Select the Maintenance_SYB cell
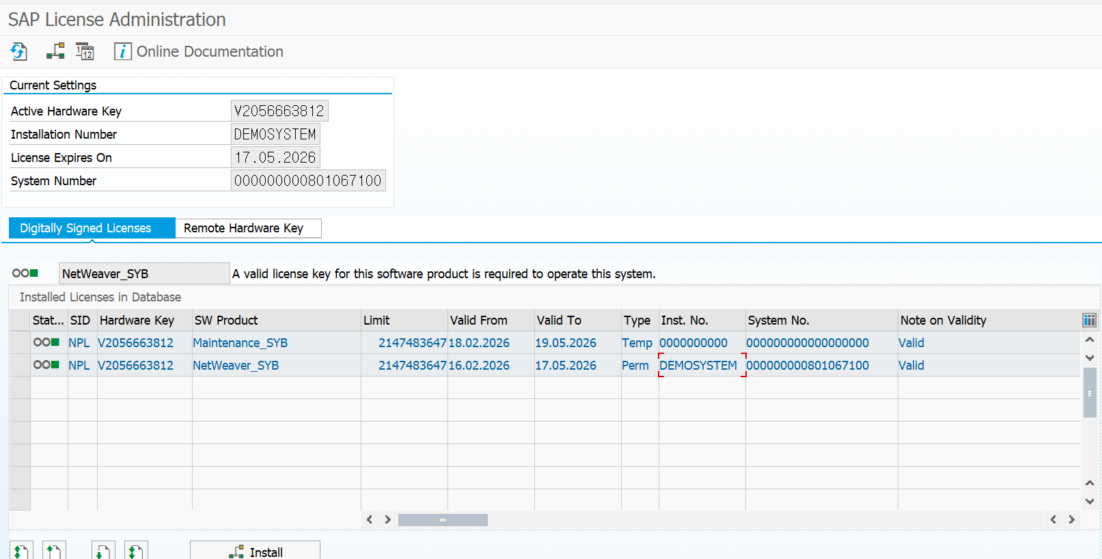The height and width of the screenshot is (559, 1102). (277, 342)
